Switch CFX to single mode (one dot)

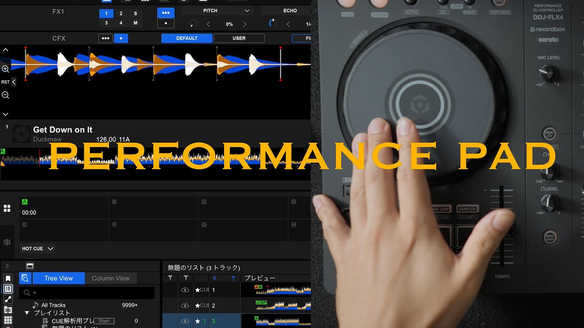[x=121, y=38]
